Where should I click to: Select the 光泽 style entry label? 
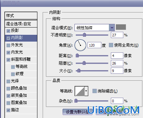[x=15, y=81]
